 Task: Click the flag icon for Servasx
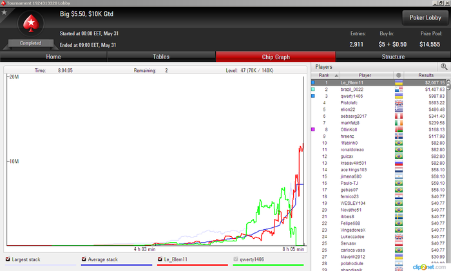point(399,243)
